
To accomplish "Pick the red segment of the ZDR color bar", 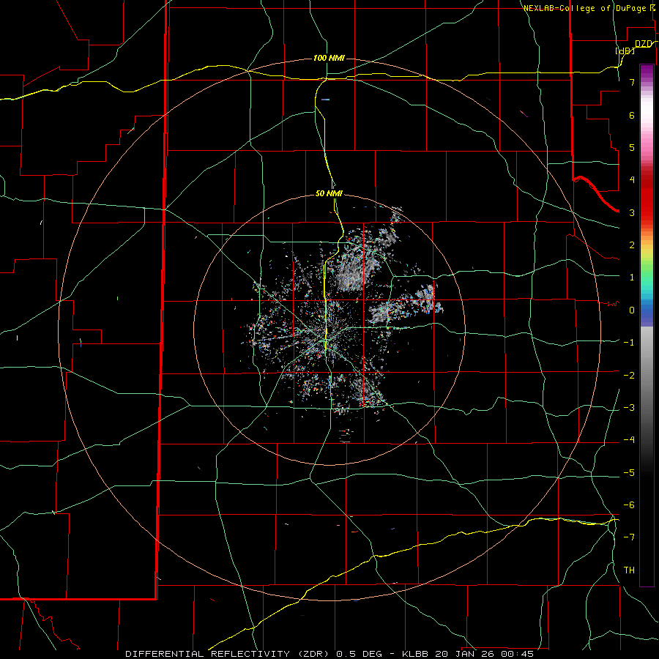I will point(647,198).
